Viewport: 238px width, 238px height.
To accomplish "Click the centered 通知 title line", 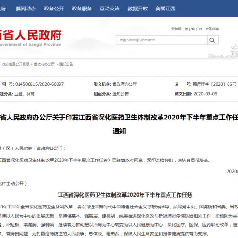I will pyautogui.click(x=119, y=131).
